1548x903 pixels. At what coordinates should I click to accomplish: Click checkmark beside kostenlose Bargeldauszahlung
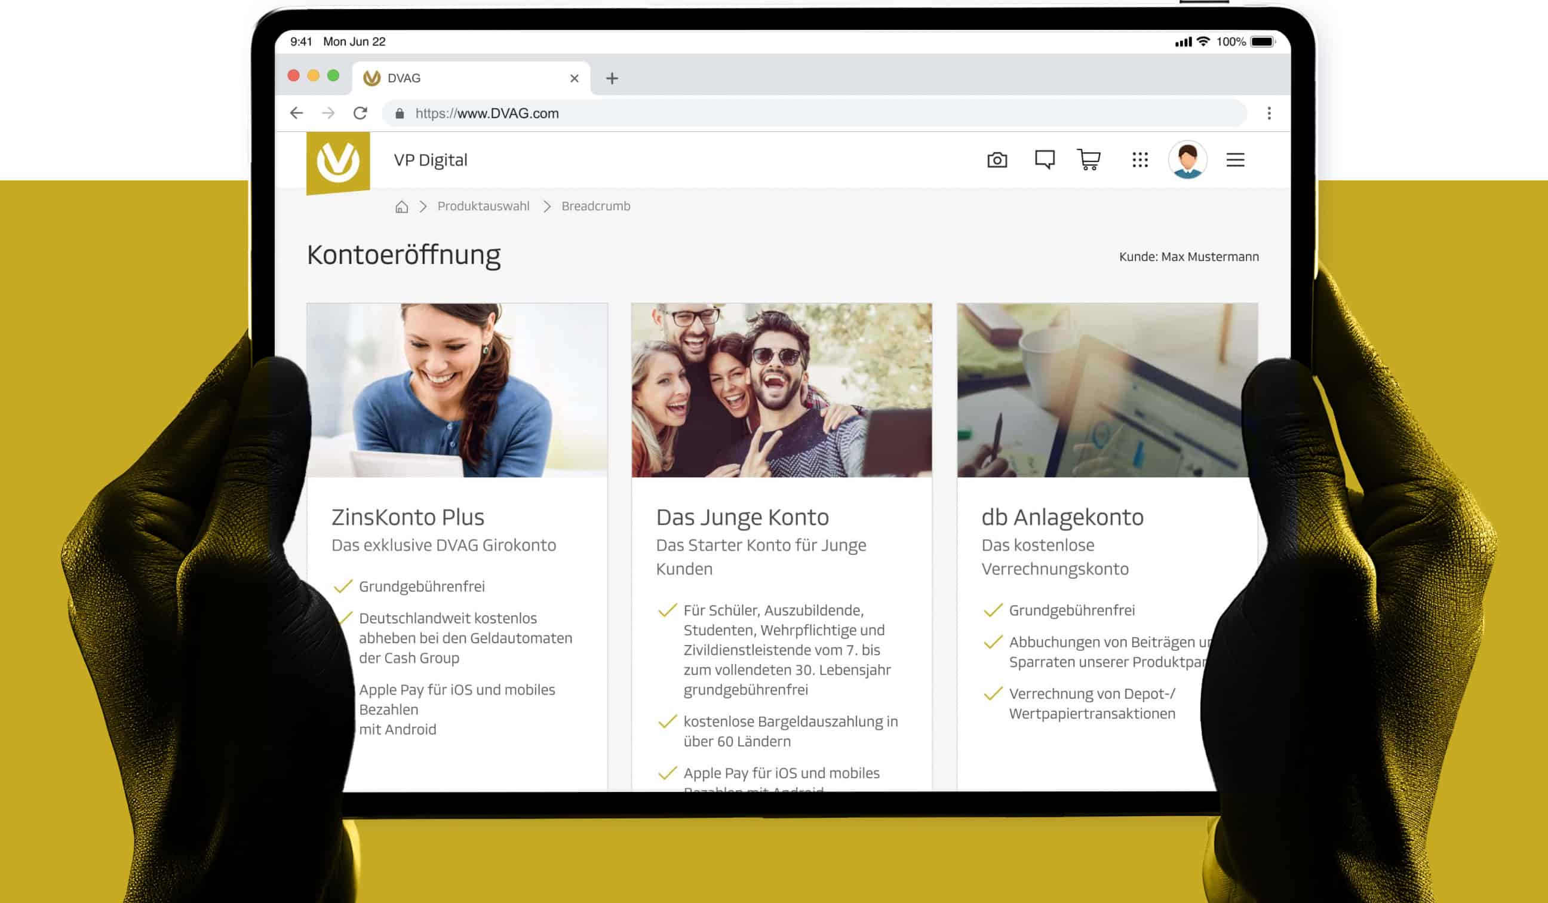[667, 722]
